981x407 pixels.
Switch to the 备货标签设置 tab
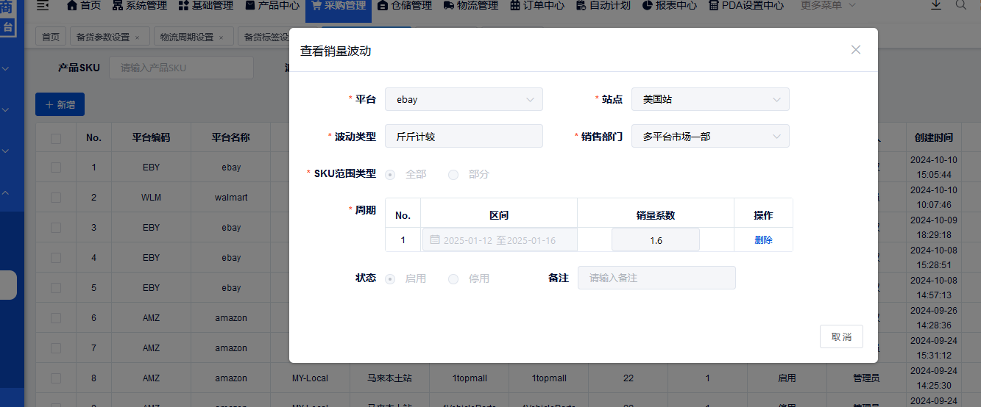(265, 37)
